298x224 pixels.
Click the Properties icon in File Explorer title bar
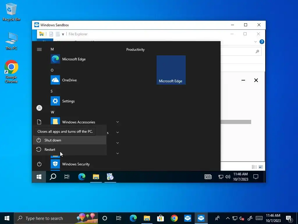tap(51, 34)
